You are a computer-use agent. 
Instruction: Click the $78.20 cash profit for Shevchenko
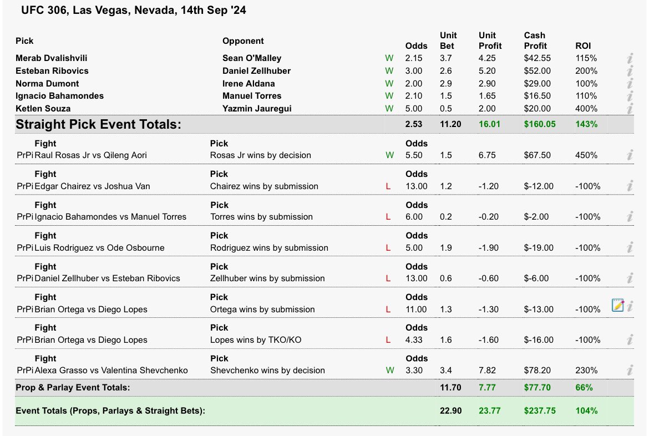[x=538, y=370]
